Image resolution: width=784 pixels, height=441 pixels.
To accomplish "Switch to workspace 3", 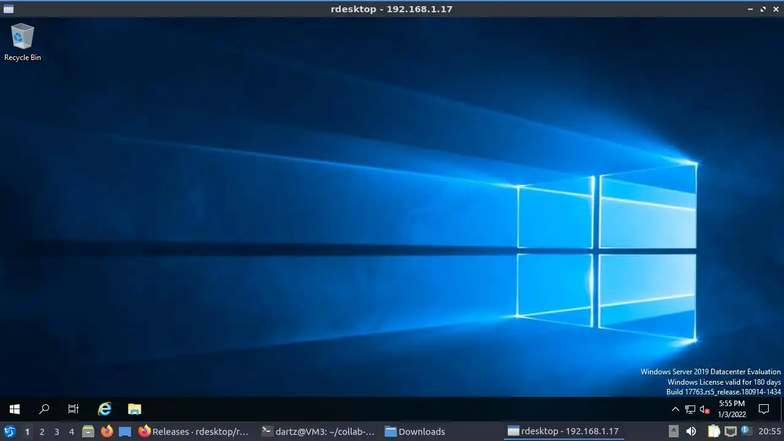I will click(56, 432).
